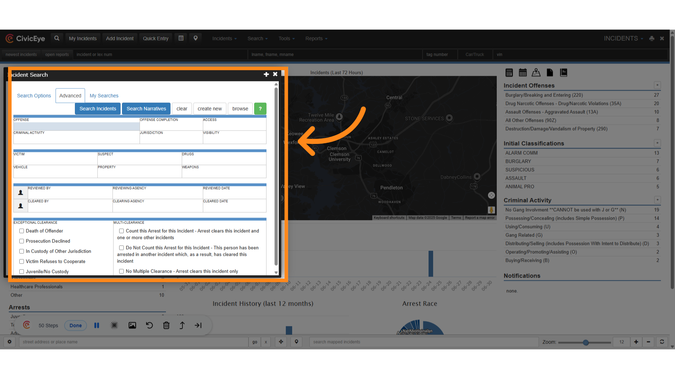The height and width of the screenshot is (379, 675).
Task: Expand the Initial Classifications panel
Action: point(657,143)
